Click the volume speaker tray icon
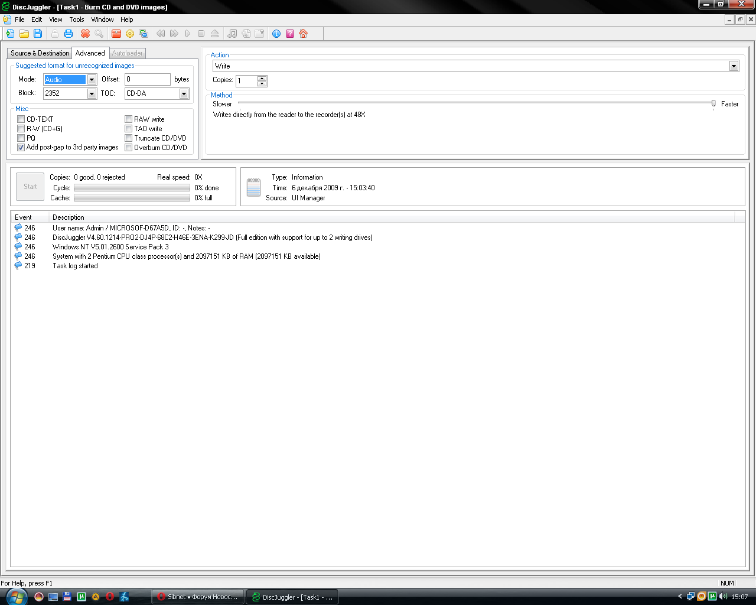This screenshot has width=756, height=605. click(723, 597)
